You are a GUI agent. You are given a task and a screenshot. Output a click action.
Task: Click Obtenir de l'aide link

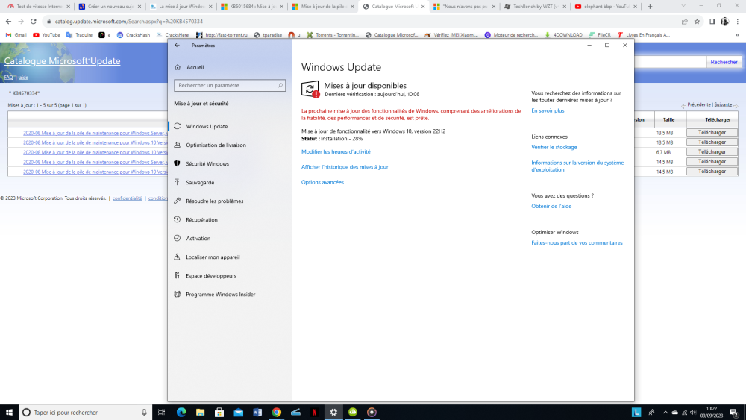551,207
